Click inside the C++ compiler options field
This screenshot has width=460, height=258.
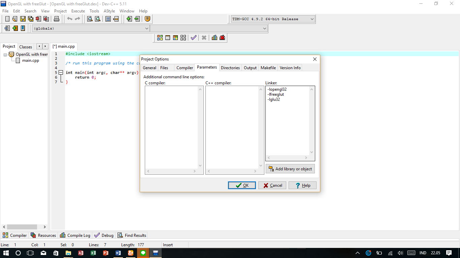tap(233, 128)
